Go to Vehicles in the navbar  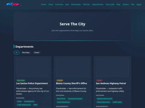click(86, 5)
